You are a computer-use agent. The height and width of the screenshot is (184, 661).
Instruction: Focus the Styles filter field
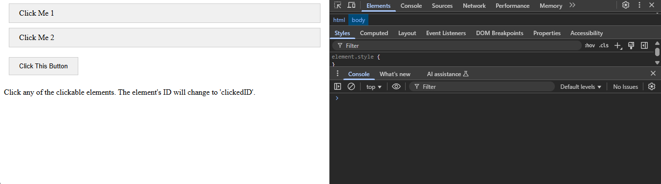click(456, 45)
